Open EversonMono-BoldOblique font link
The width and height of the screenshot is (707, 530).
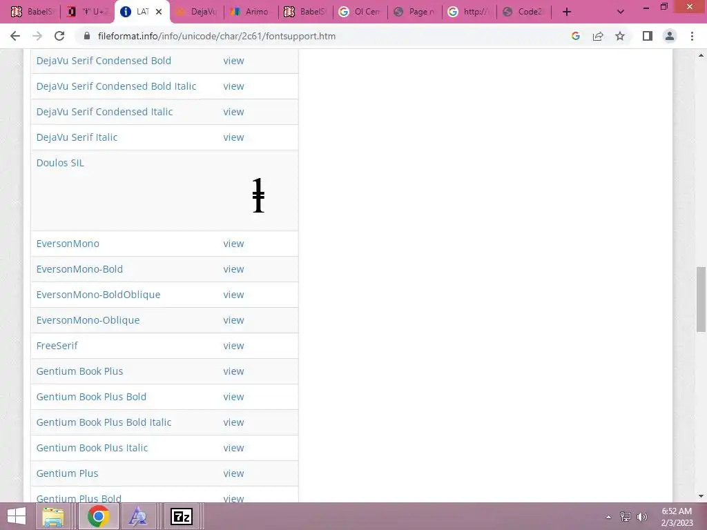tap(98, 295)
